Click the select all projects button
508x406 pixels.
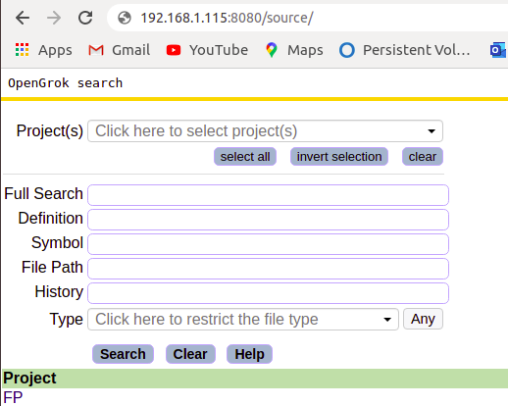245,157
